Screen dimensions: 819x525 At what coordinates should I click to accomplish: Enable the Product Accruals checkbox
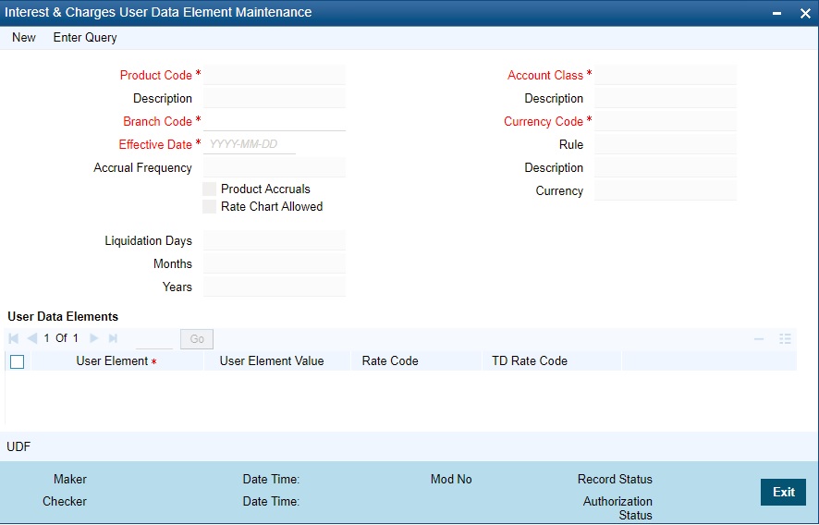[210, 189]
